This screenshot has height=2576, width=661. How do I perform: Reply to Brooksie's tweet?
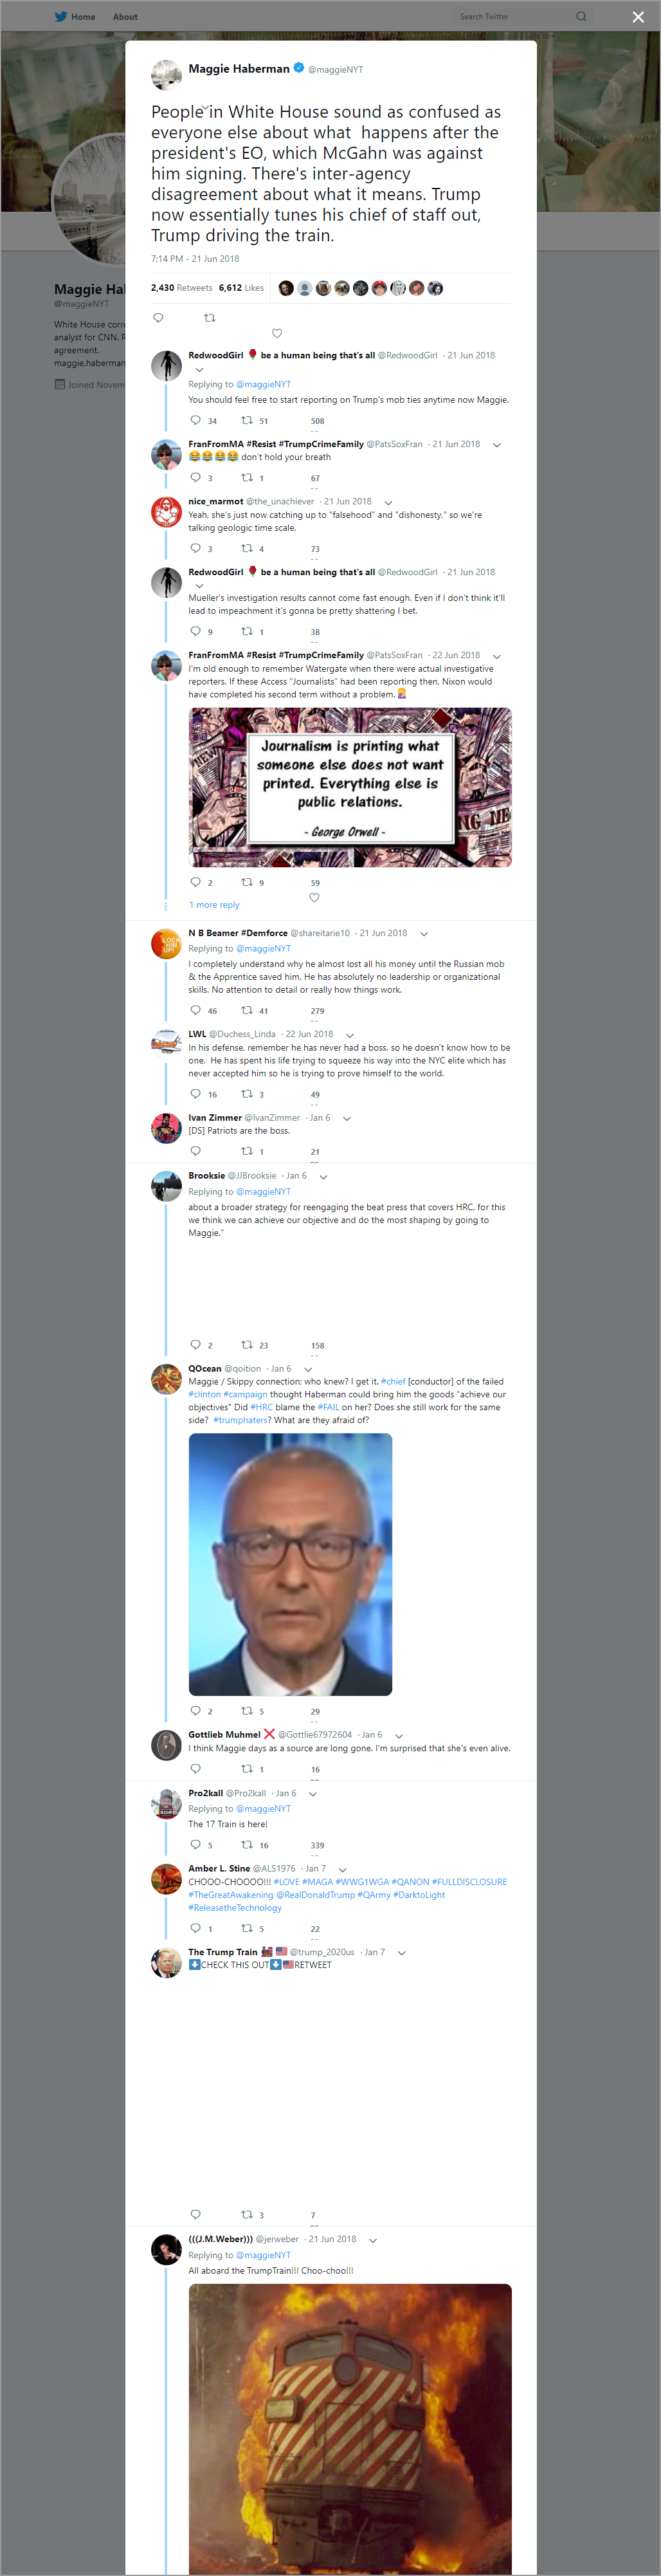[196, 1344]
